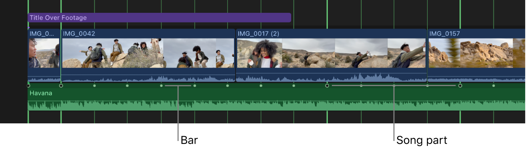This screenshot has width=526, height=149.
Task: Click song part marker beneath IMG_0157 clip
Action: pos(460,85)
